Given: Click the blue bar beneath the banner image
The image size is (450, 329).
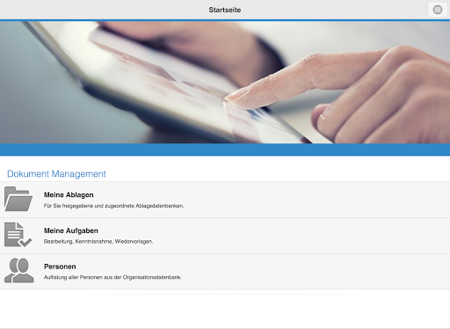Looking at the screenshot, I should 225,150.
